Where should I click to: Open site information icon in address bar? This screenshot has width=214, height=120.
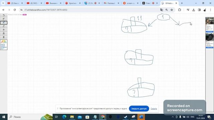(21, 10)
